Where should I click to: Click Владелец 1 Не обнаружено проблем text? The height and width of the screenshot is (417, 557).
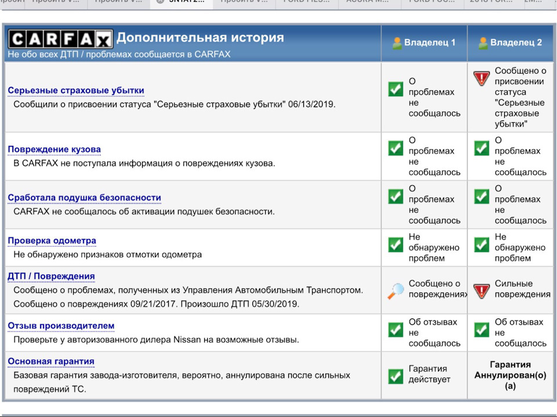point(434,247)
